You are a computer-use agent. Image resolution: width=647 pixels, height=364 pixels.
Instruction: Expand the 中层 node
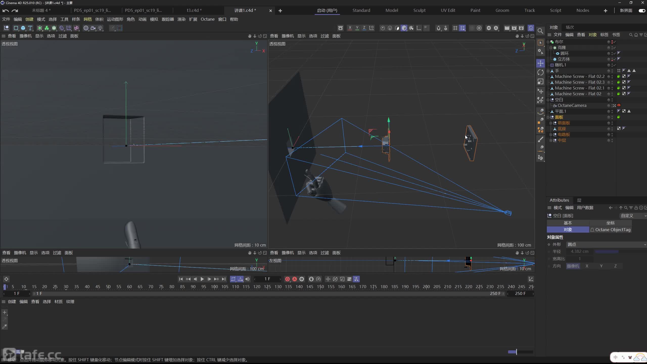[x=551, y=141]
